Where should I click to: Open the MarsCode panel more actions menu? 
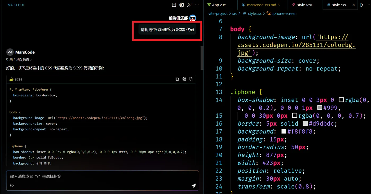tap(197, 5)
